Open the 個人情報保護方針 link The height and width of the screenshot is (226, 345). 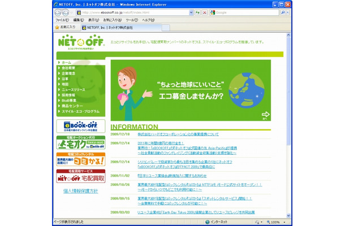pyautogui.click(x=81, y=191)
